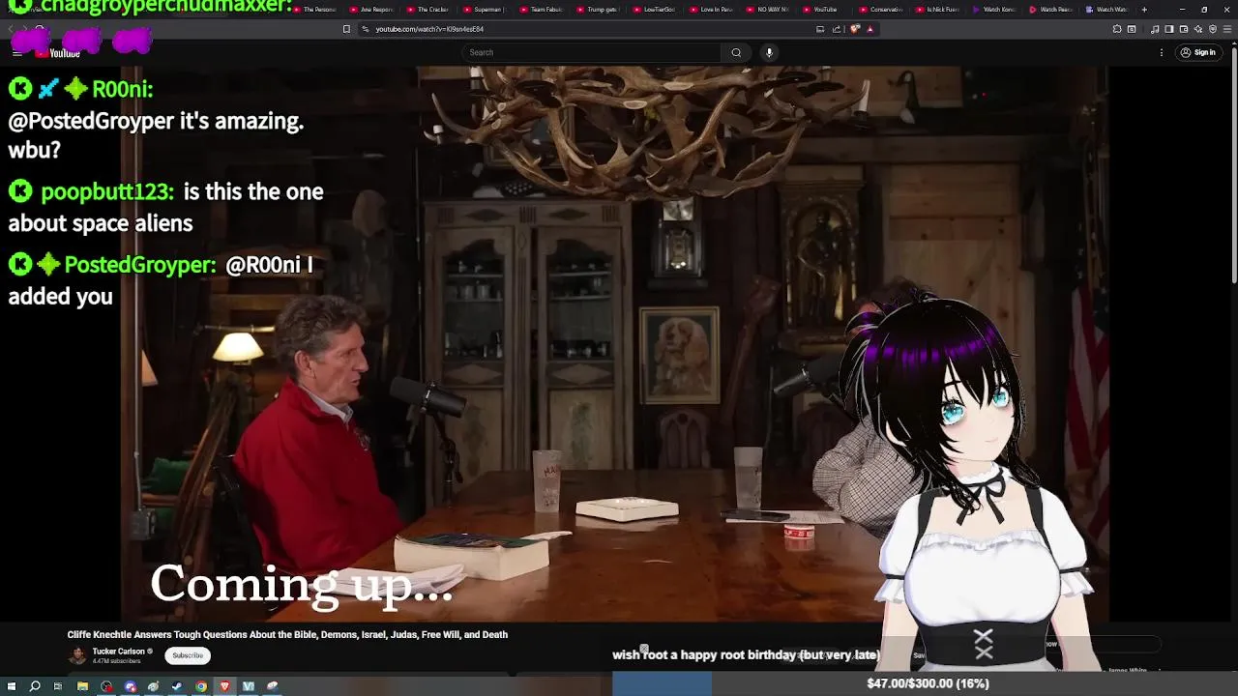Screen dimensions: 1238x696
Task: Click the video title about Cliffe Knechtle
Action: click(x=287, y=634)
